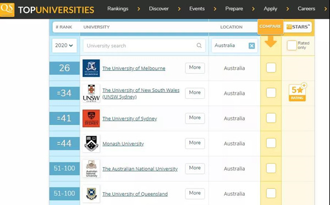Image resolution: width=330 pixels, height=205 pixels.
Task: Click the University of Sydney logo
Action: (91, 118)
